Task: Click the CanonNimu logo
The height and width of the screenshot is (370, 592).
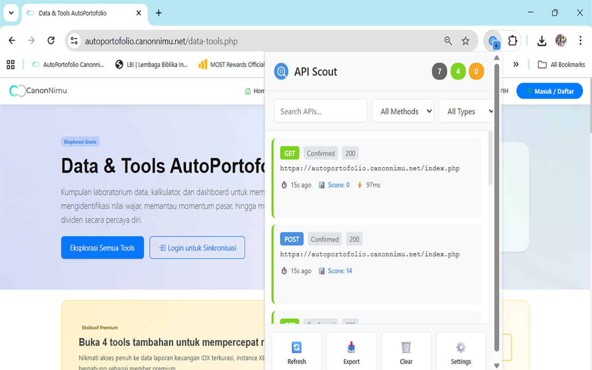Action: click(38, 91)
